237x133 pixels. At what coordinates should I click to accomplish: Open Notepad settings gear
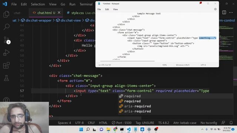coord(216,9)
